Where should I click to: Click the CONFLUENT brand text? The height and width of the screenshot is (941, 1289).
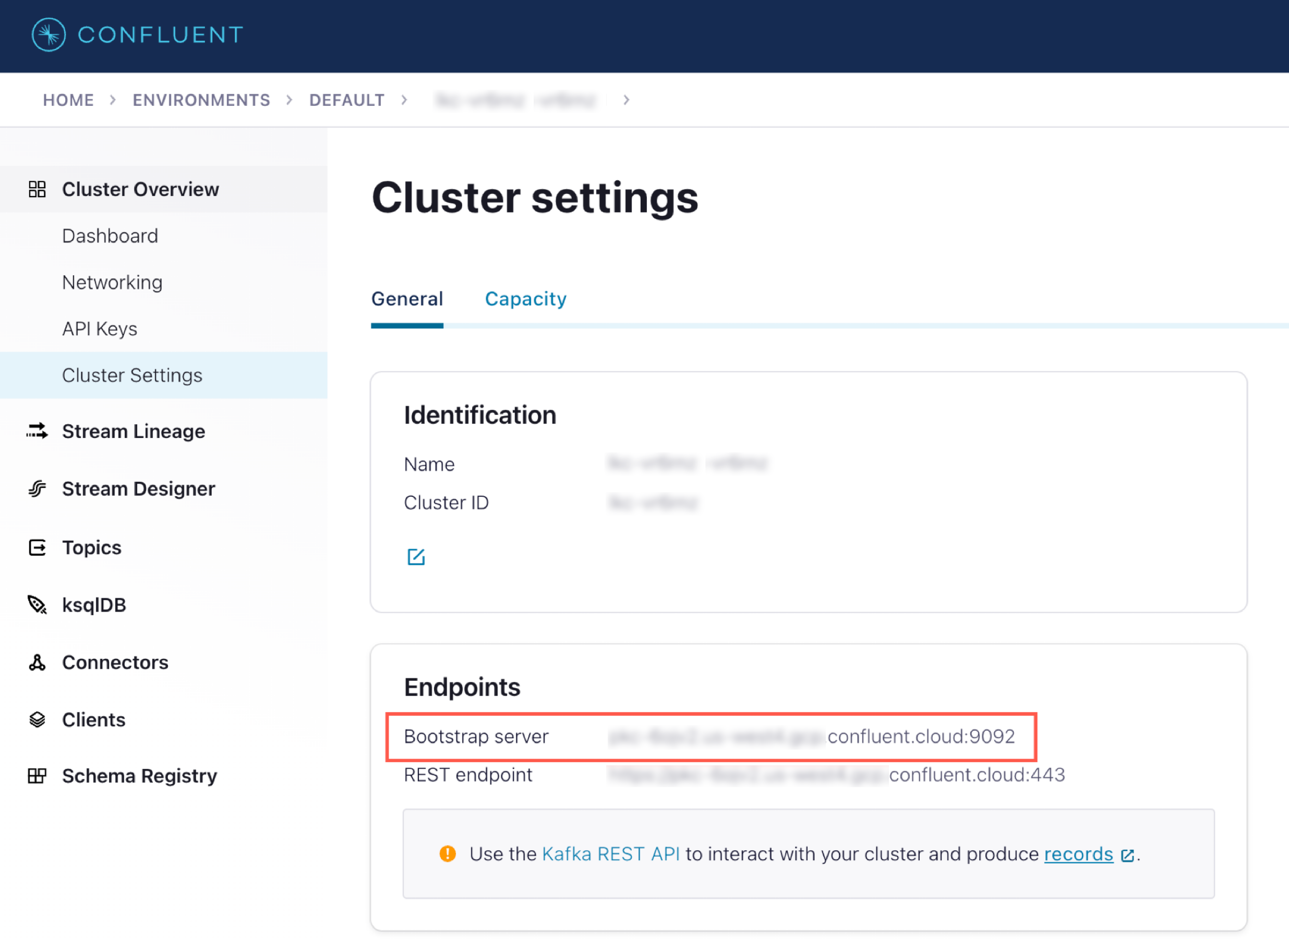(x=161, y=35)
